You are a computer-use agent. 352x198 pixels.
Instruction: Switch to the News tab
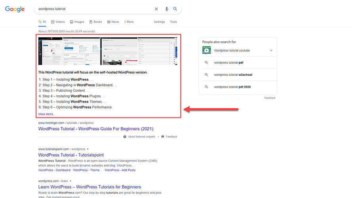click(x=113, y=22)
